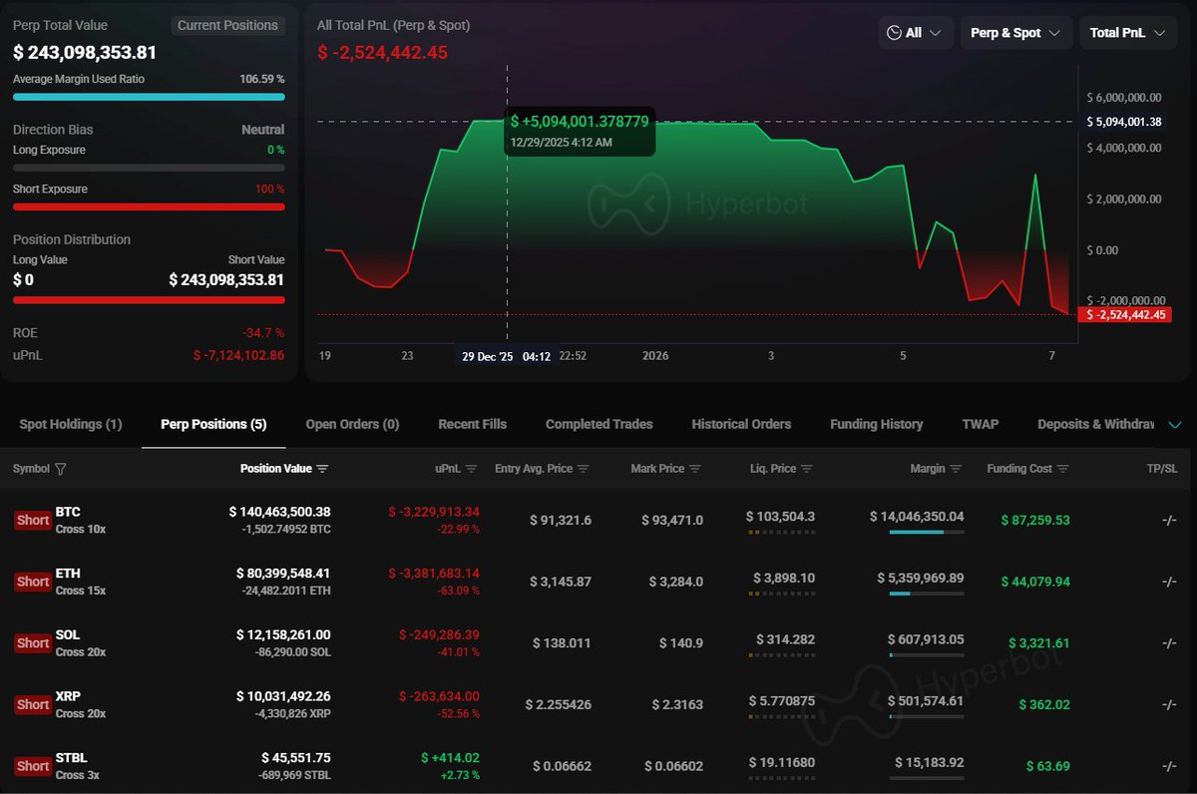Image resolution: width=1197 pixels, height=794 pixels.
Task: Click Perp Total Value $243,098,353.81
Action: [85, 53]
